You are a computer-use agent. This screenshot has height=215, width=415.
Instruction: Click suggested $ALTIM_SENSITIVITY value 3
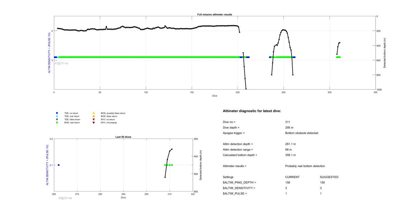coord(321,188)
